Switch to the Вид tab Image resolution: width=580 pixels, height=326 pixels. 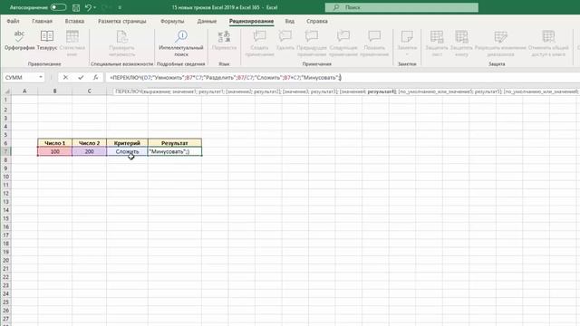point(290,21)
